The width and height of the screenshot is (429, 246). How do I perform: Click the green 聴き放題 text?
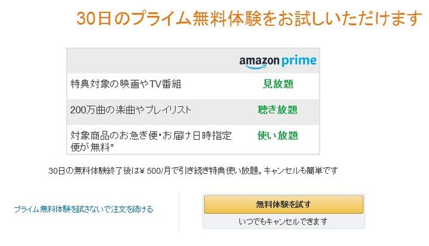click(278, 110)
